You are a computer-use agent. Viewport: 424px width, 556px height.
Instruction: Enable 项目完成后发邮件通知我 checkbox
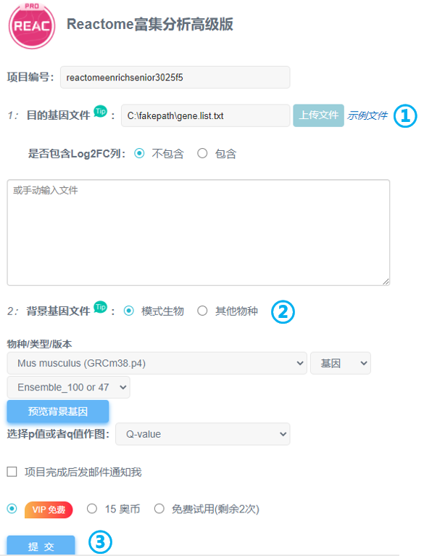pos(12,472)
